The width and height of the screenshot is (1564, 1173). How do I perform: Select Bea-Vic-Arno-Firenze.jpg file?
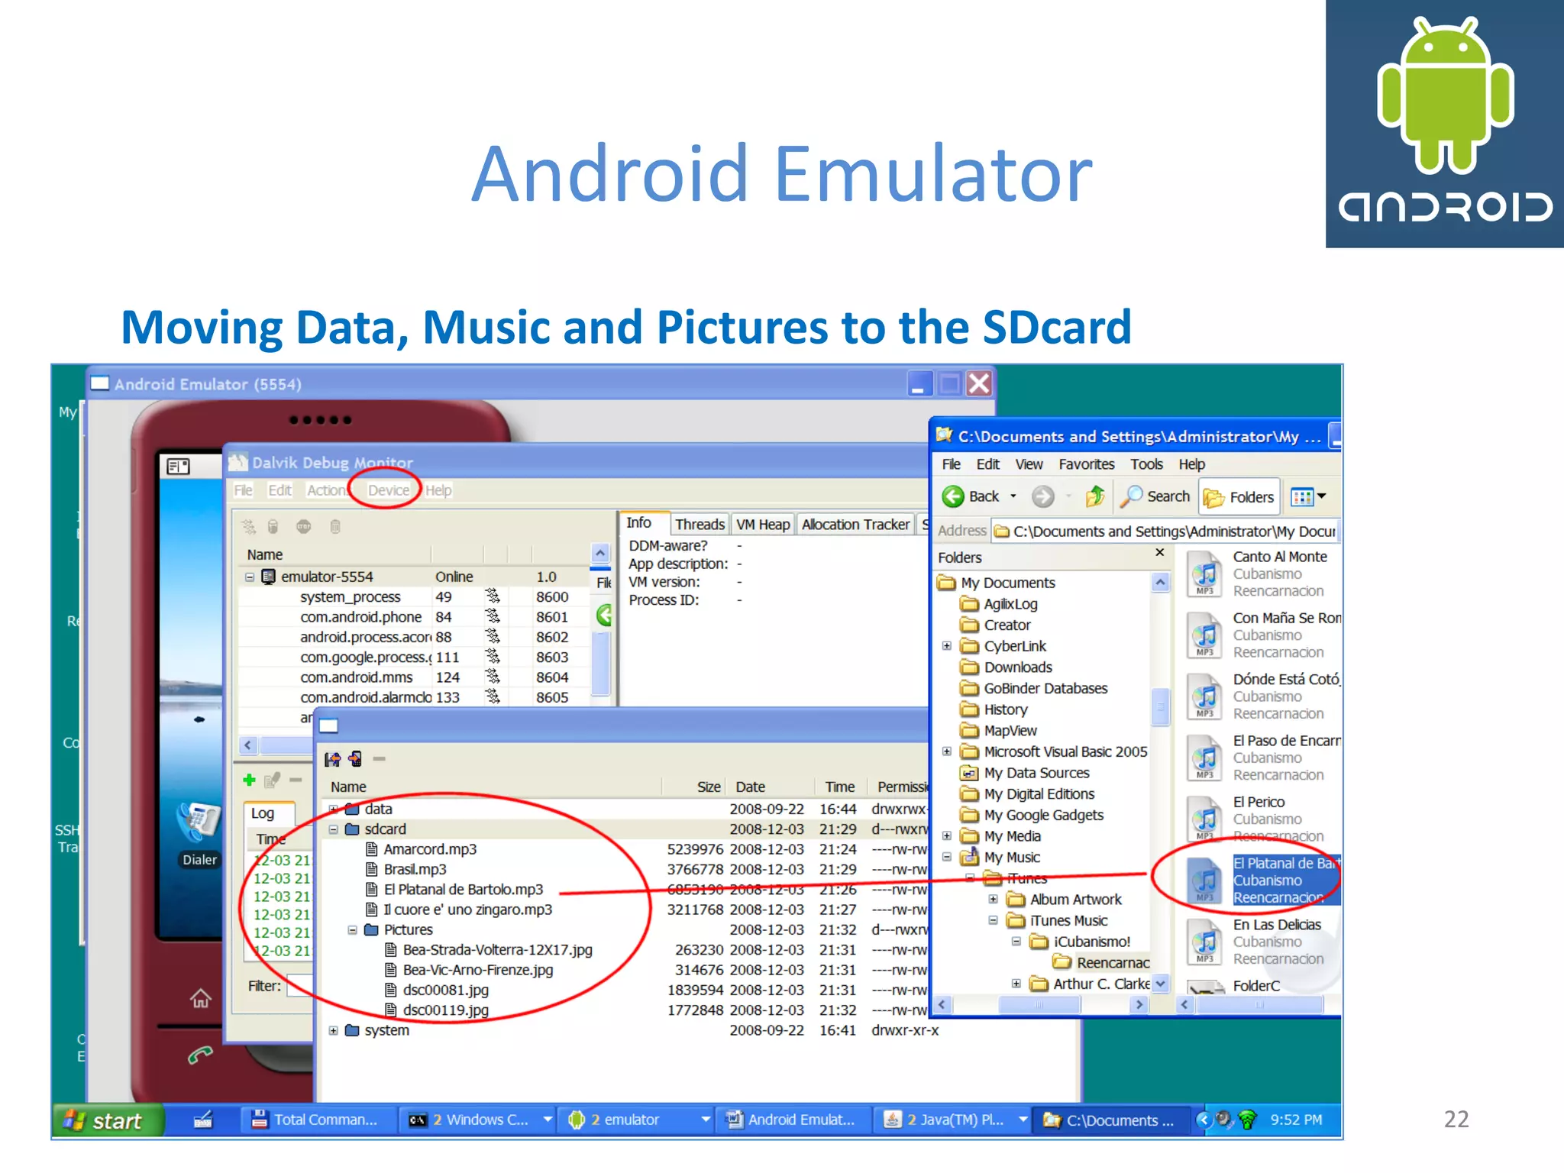pyautogui.click(x=478, y=970)
